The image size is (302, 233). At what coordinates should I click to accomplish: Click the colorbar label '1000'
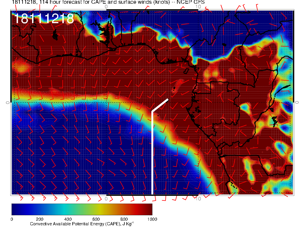152,219
